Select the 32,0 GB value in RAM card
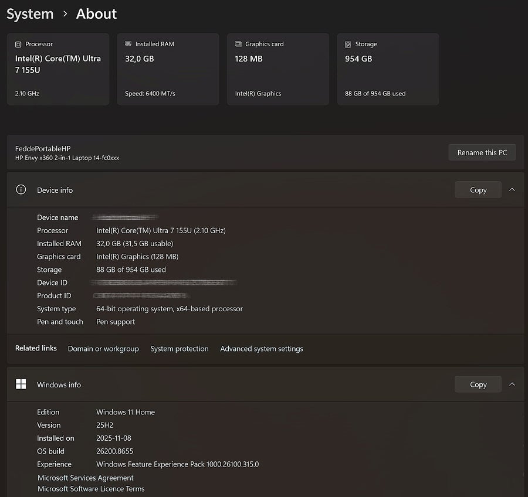 click(x=140, y=59)
